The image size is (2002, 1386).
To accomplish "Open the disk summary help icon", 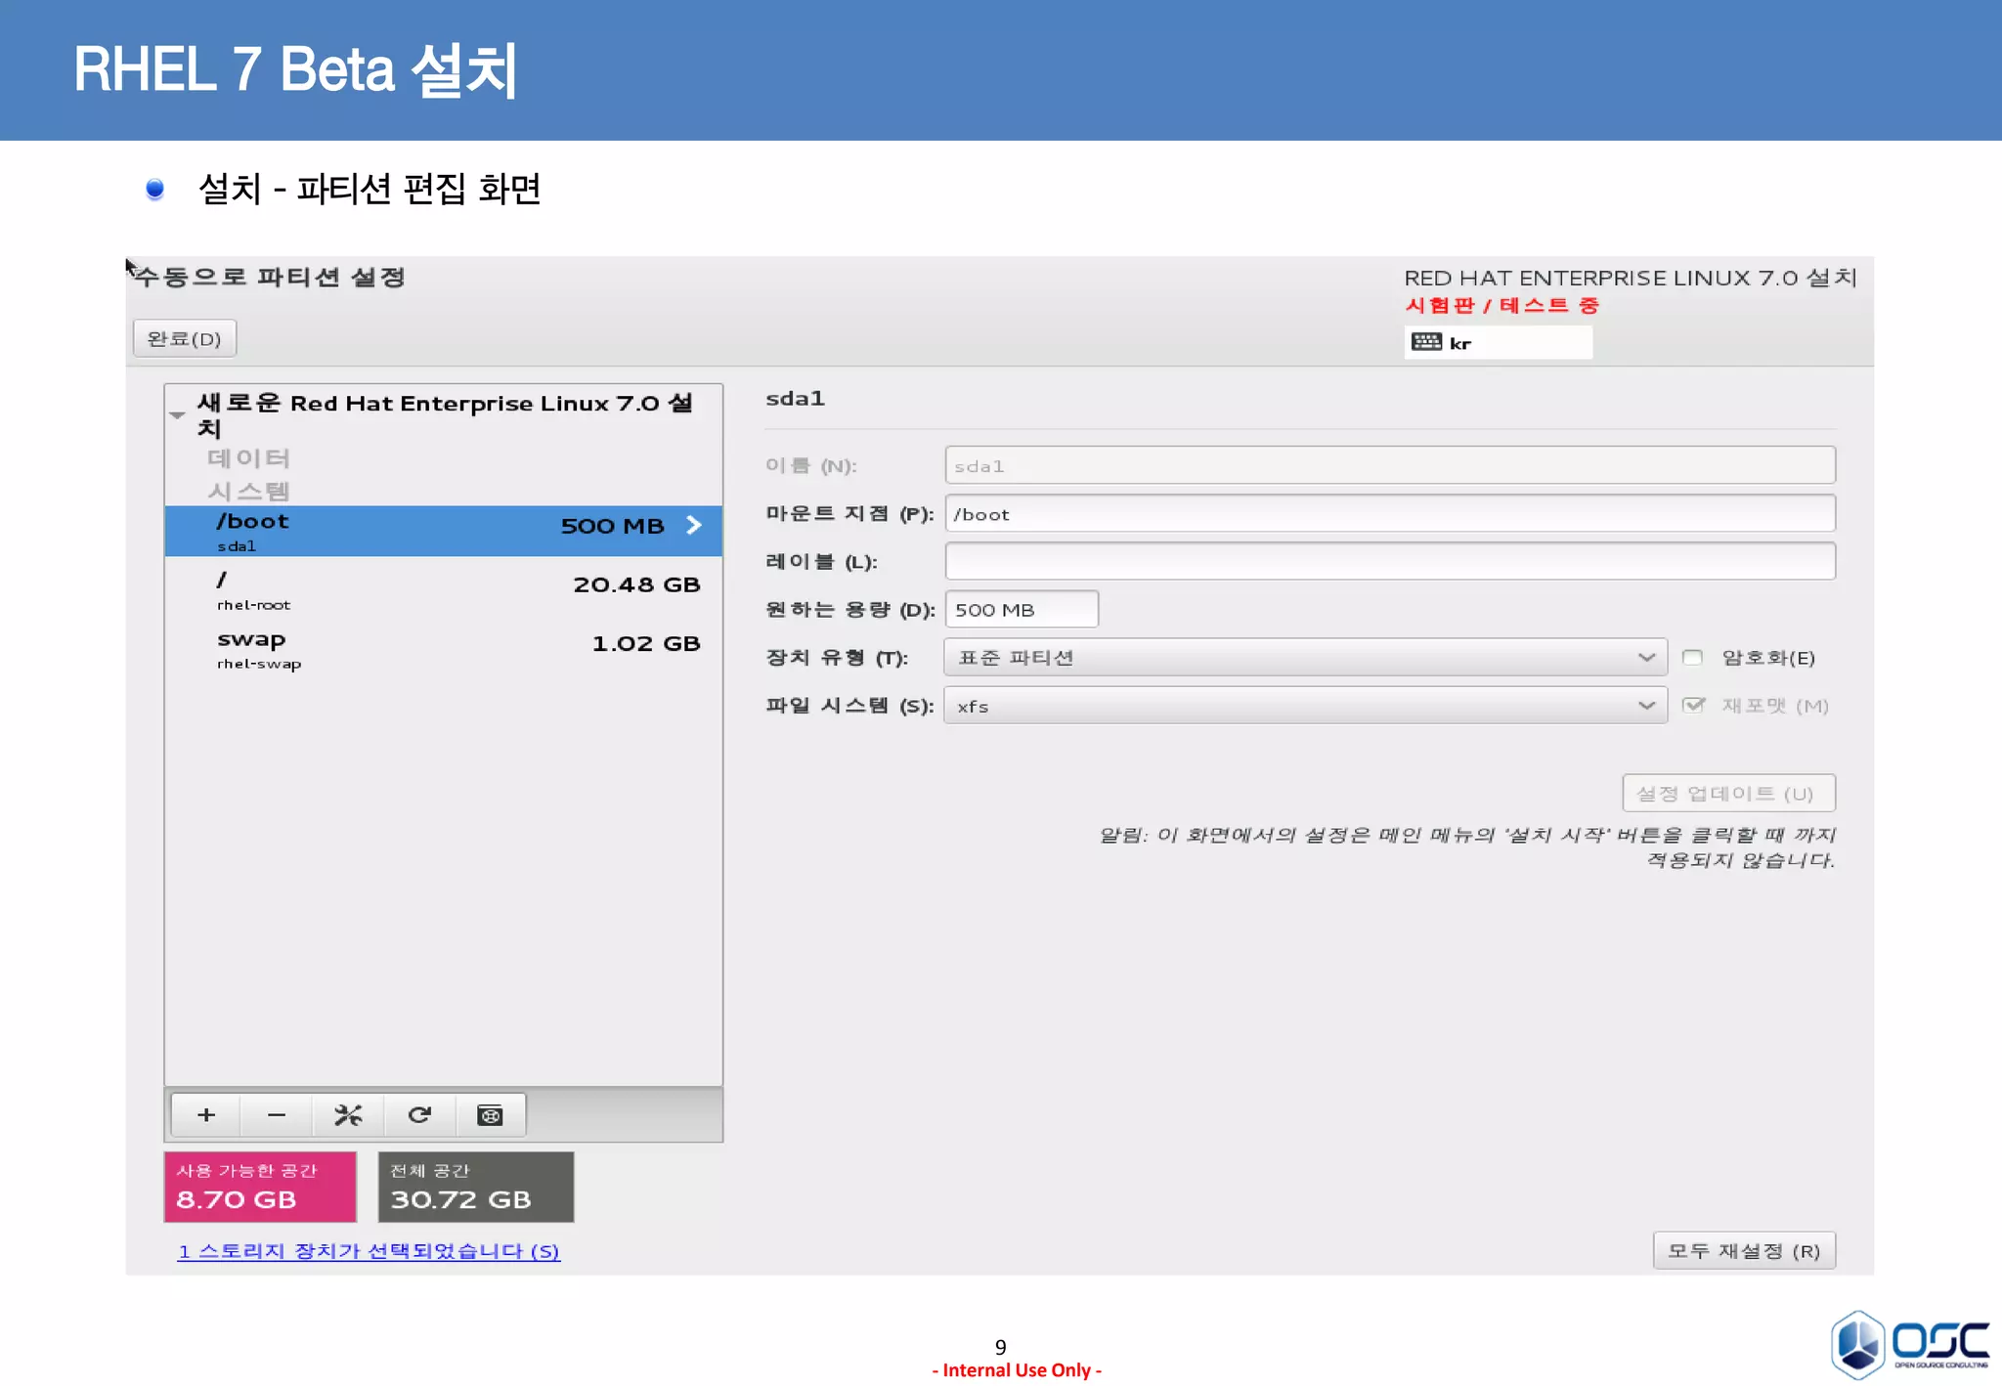I will click(x=490, y=1115).
